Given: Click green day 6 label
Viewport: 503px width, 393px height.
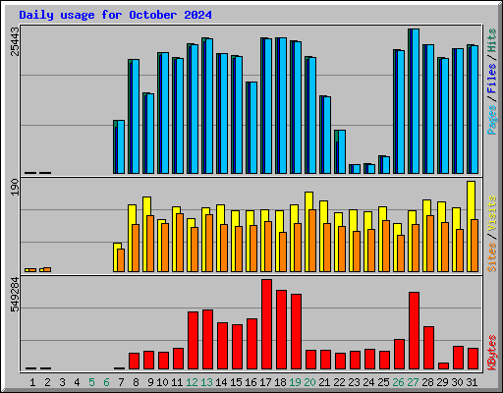Looking at the screenshot, I should point(106,382).
